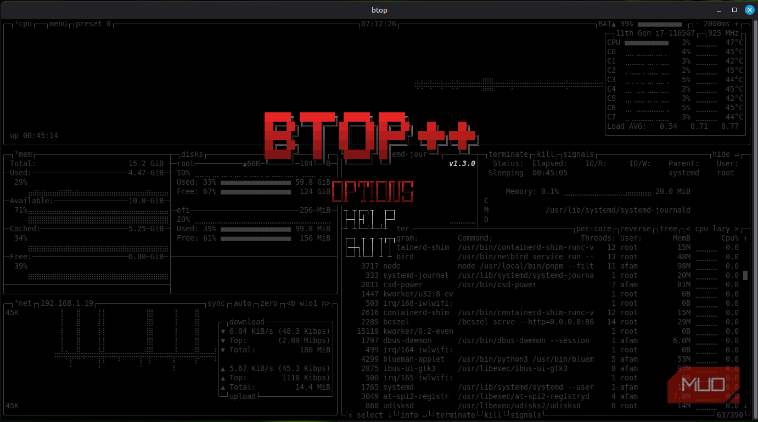Viewport: 758px width, 422px height.
Task: Select QUIT in the main menu
Action: [370, 248]
